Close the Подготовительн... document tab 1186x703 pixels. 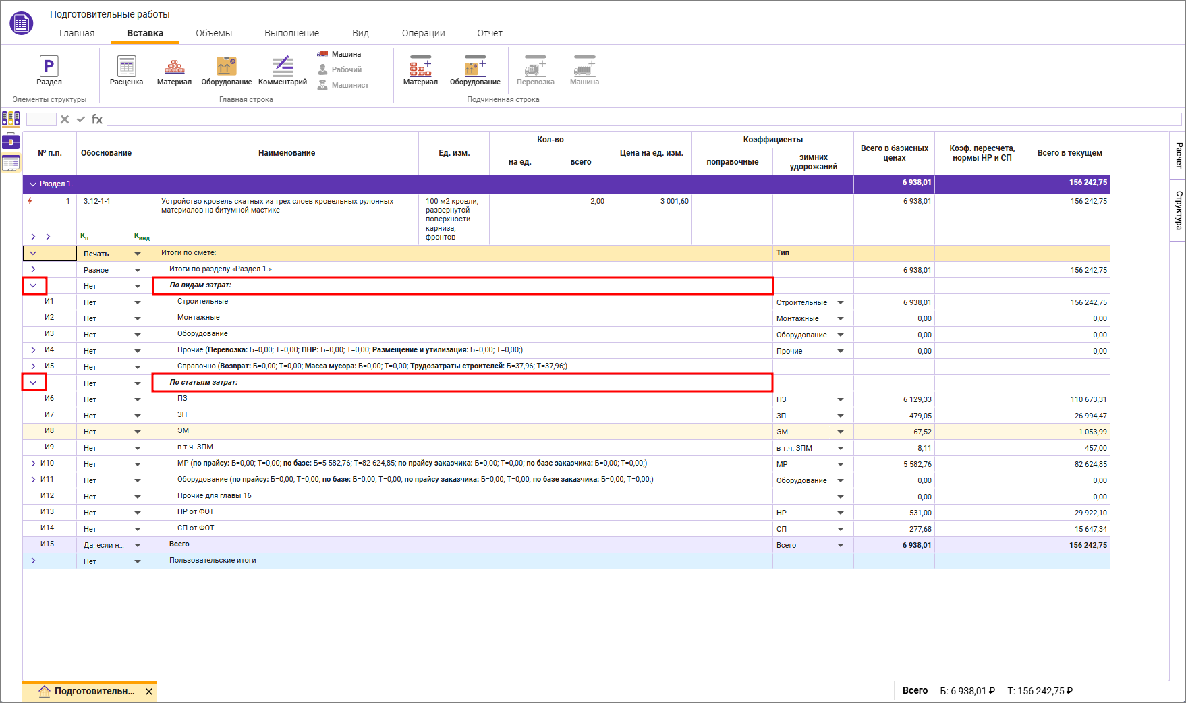149,692
